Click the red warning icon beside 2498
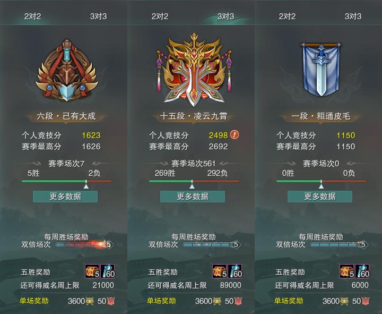This screenshot has width=382, height=314. (x=235, y=134)
